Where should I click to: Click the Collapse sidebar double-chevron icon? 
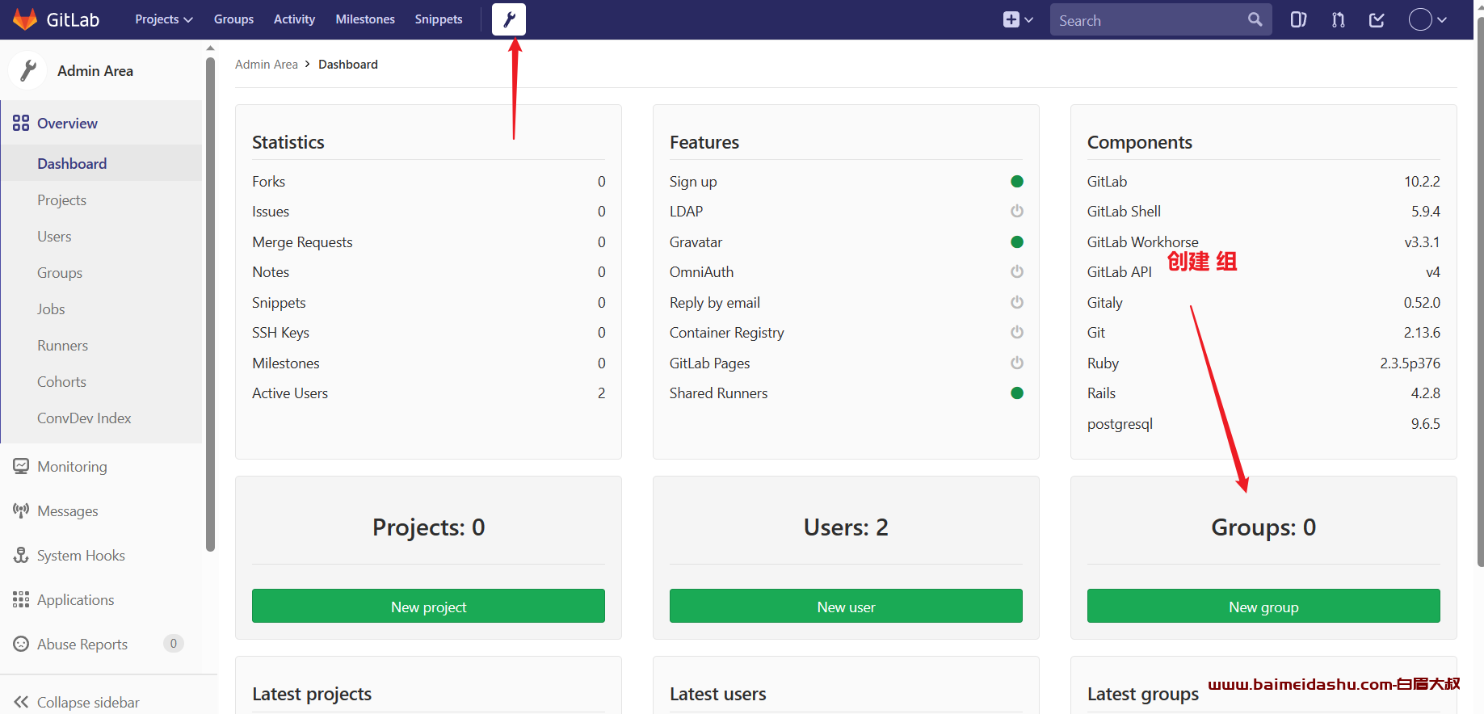point(21,702)
